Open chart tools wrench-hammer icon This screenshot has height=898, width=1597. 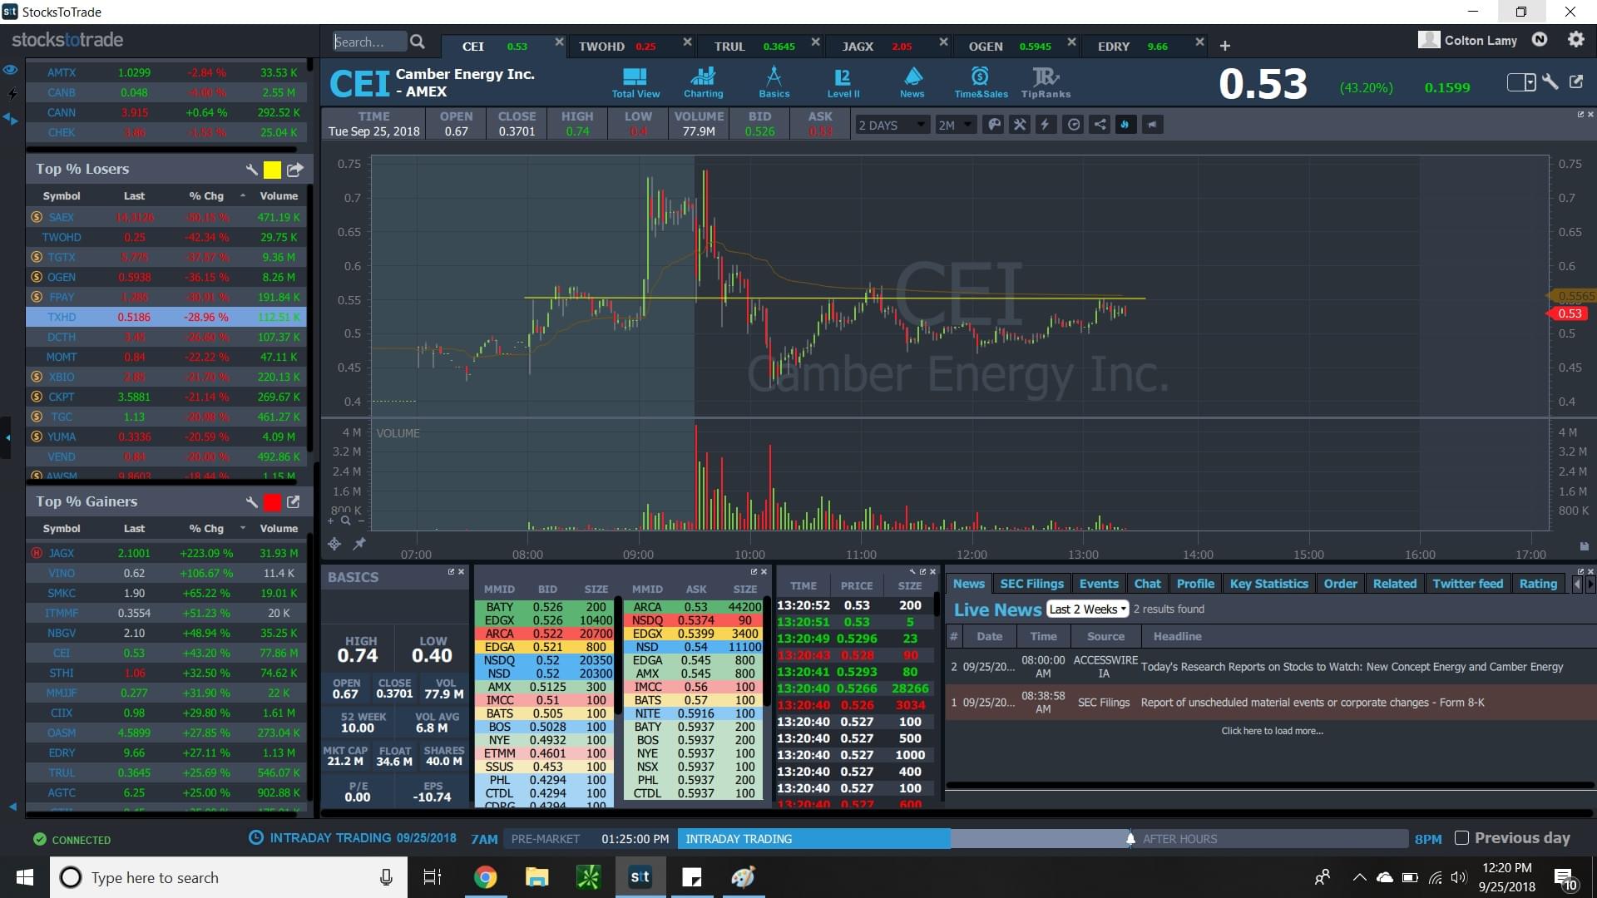pos(1020,125)
